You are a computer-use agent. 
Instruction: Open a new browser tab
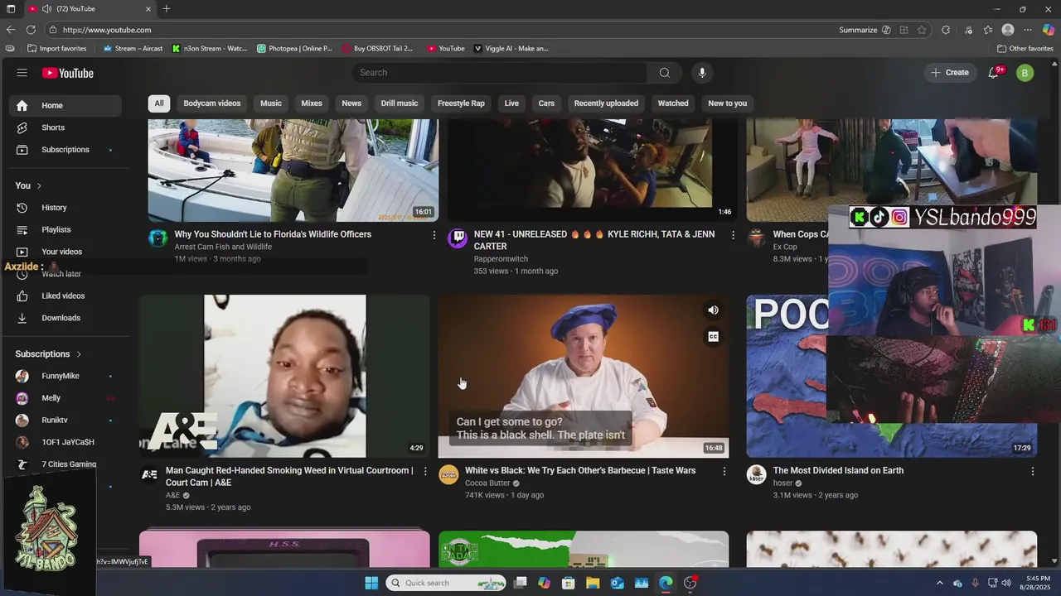[x=167, y=9]
